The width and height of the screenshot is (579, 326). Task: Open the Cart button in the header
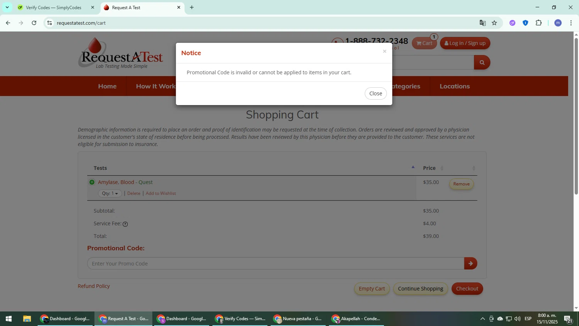click(424, 43)
